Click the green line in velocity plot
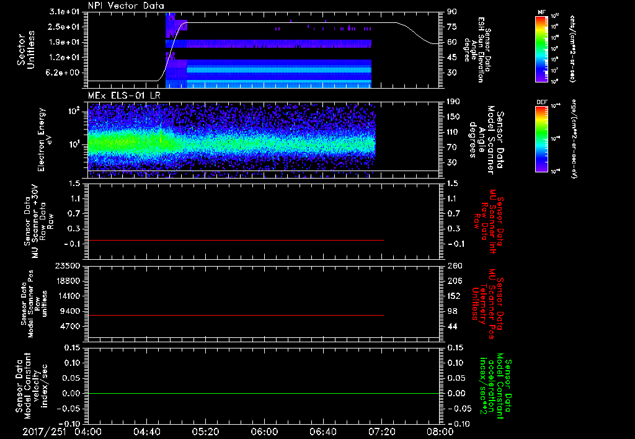 [x=264, y=394]
